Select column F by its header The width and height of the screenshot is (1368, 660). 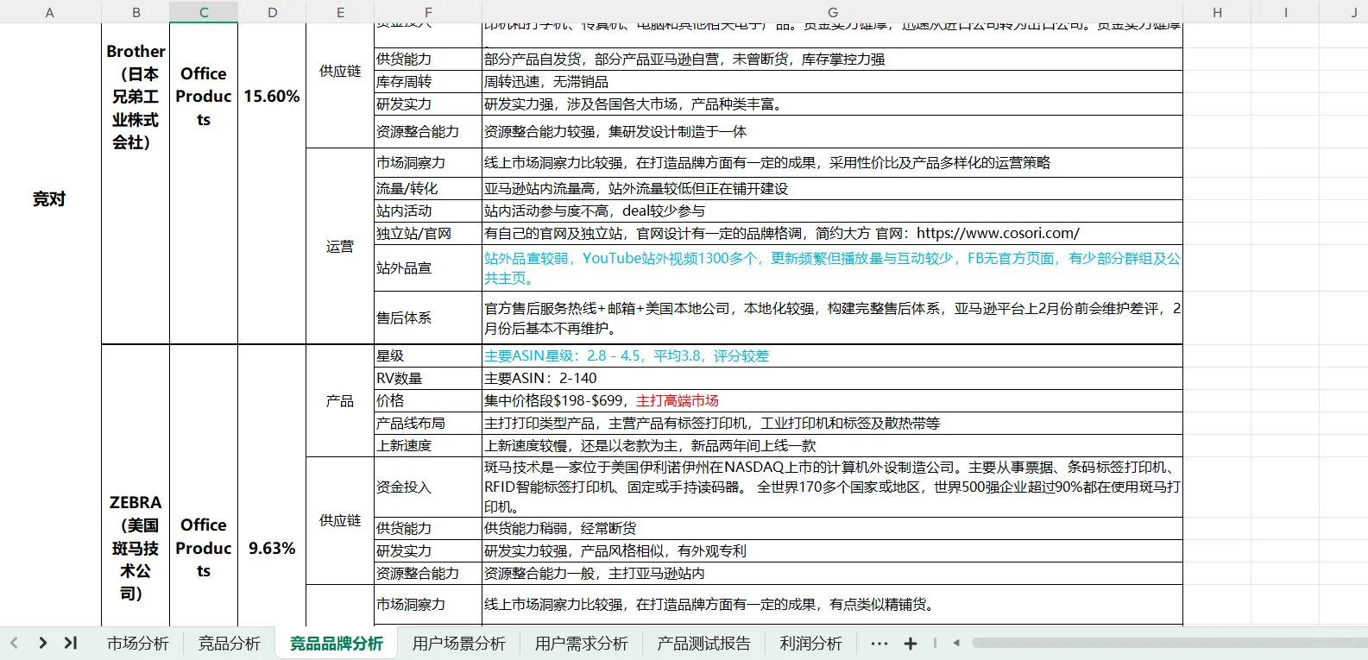point(428,12)
